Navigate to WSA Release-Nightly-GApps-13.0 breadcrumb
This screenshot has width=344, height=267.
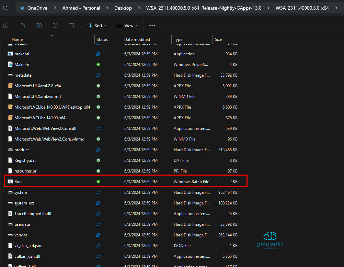[x=204, y=8]
